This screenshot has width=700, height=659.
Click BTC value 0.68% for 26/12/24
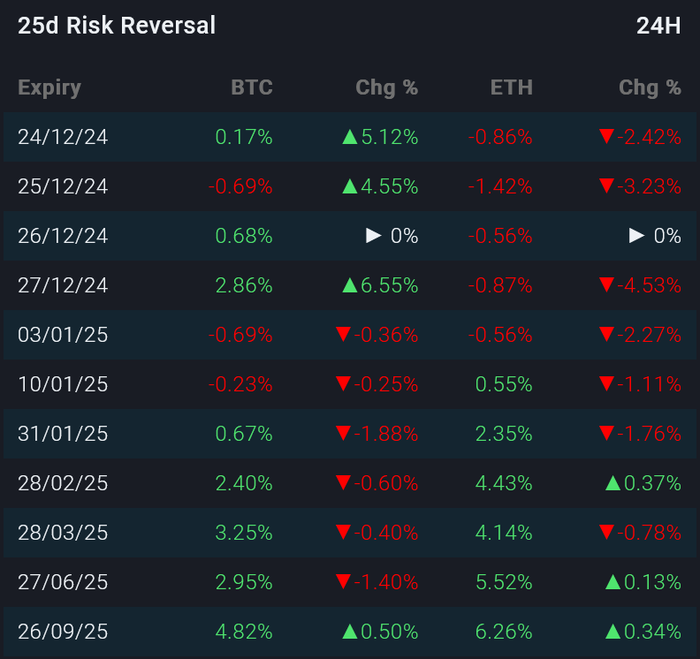tap(244, 236)
